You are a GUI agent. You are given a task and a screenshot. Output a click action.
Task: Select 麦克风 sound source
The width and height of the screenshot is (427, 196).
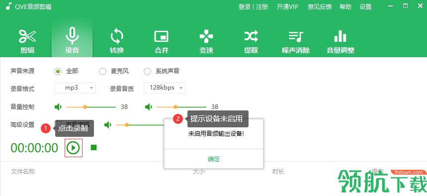tap(102, 72)
